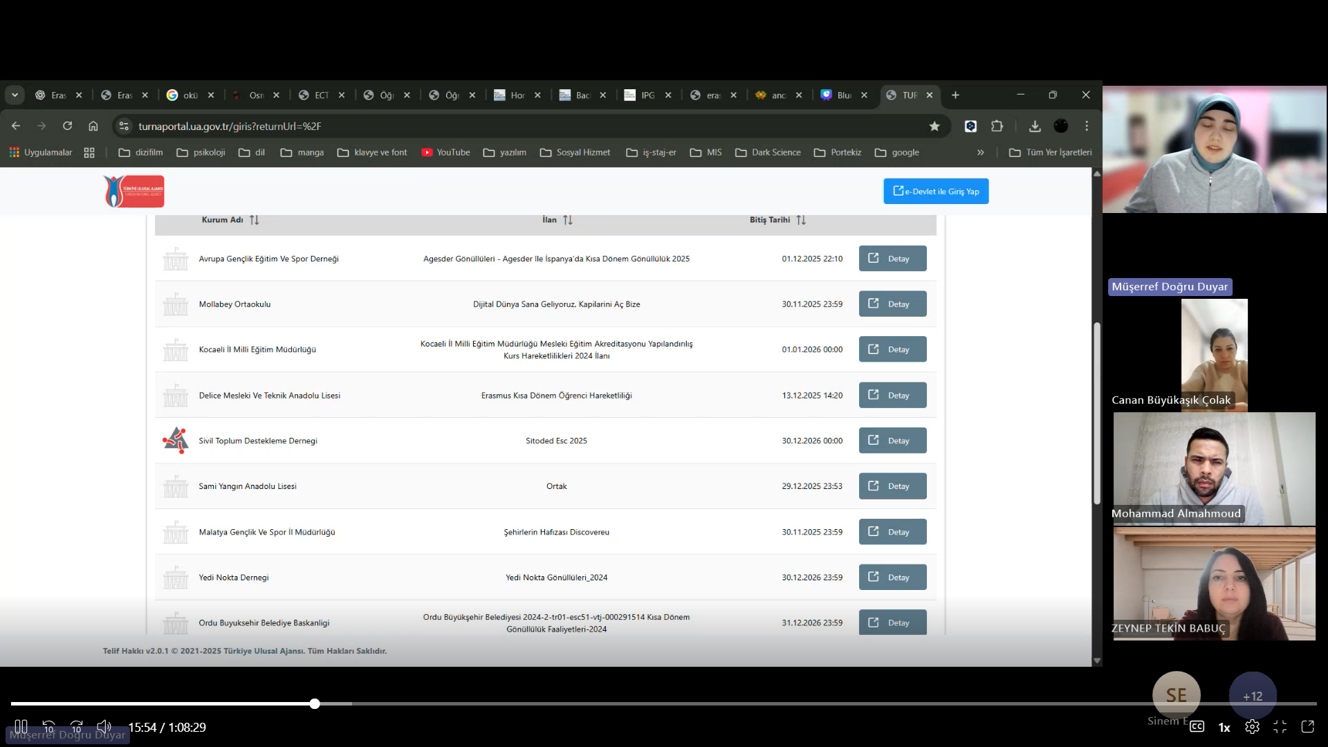Open YouTube bookmark
Image resolution: width=1328 pixels, height=747 pixels.
click(445, 152)
